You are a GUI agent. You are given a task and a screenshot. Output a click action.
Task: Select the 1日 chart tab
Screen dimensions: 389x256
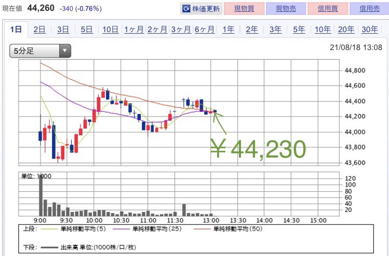pos(16,30)
